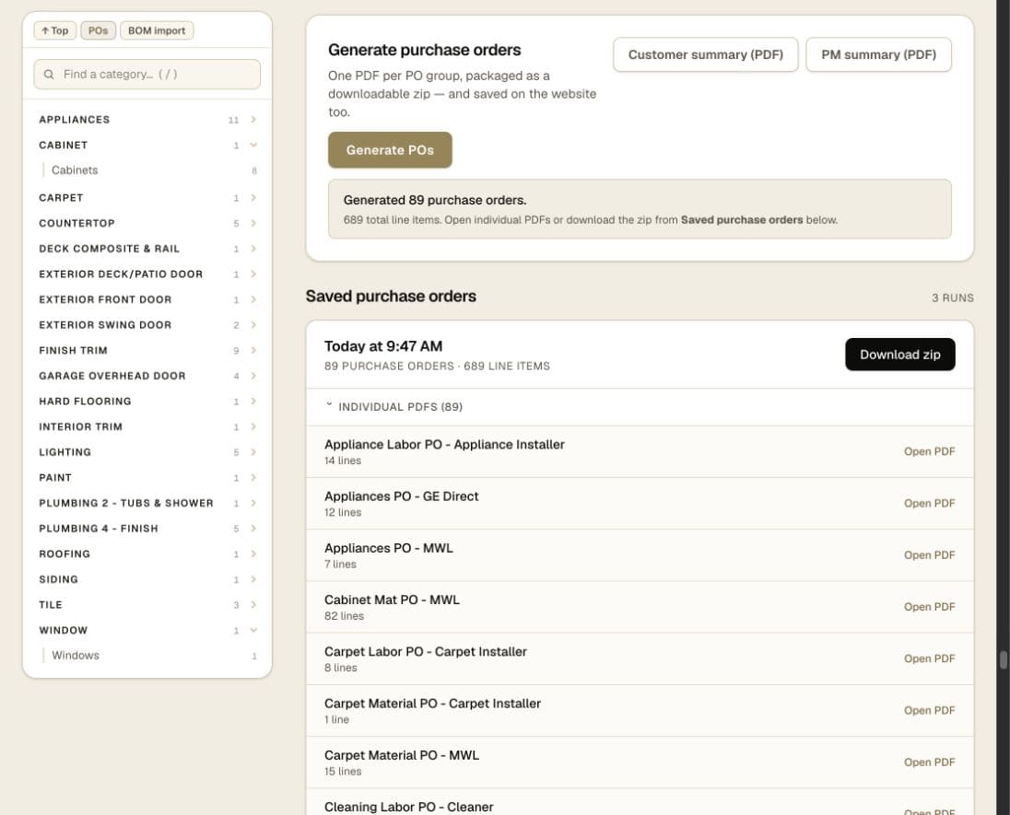Click the search magnifier icon in category finder
Image resolution: width=1010 pixels, height=815 pixels.
[x=48, y=75]
